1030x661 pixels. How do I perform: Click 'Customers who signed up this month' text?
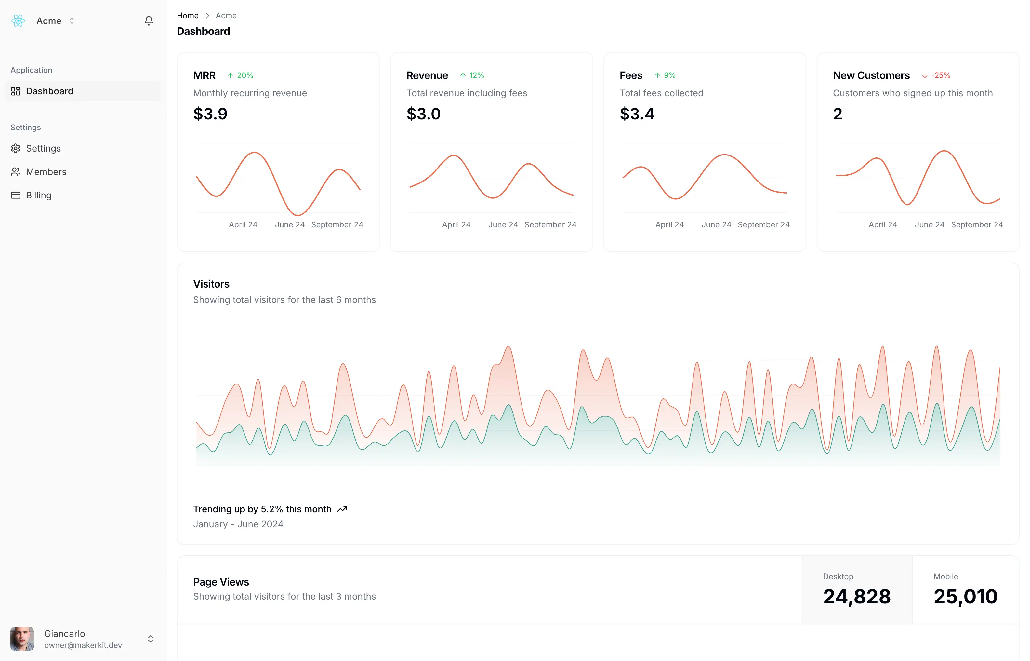tap(913, 93)
